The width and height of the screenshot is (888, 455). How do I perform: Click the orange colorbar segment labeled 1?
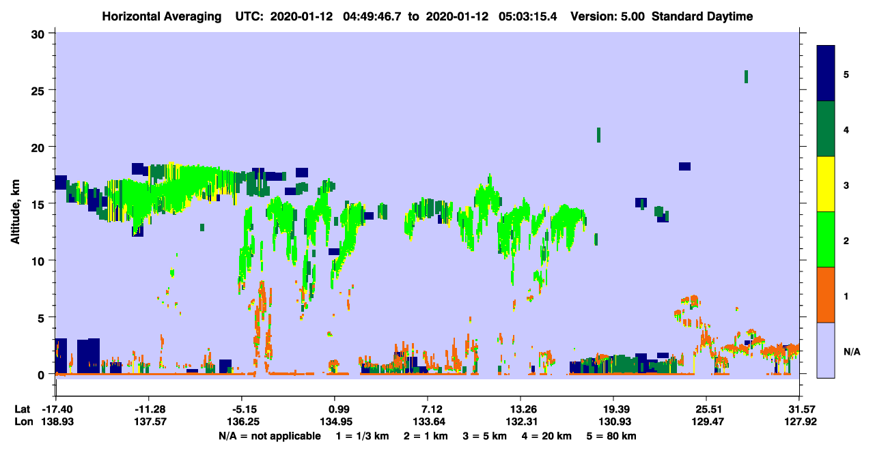[827, 295]
